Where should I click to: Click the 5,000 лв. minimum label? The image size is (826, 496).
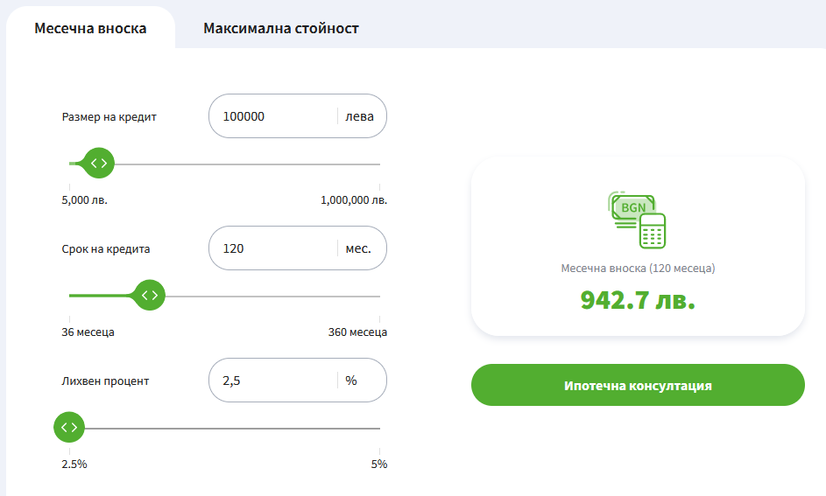[84, 200]
